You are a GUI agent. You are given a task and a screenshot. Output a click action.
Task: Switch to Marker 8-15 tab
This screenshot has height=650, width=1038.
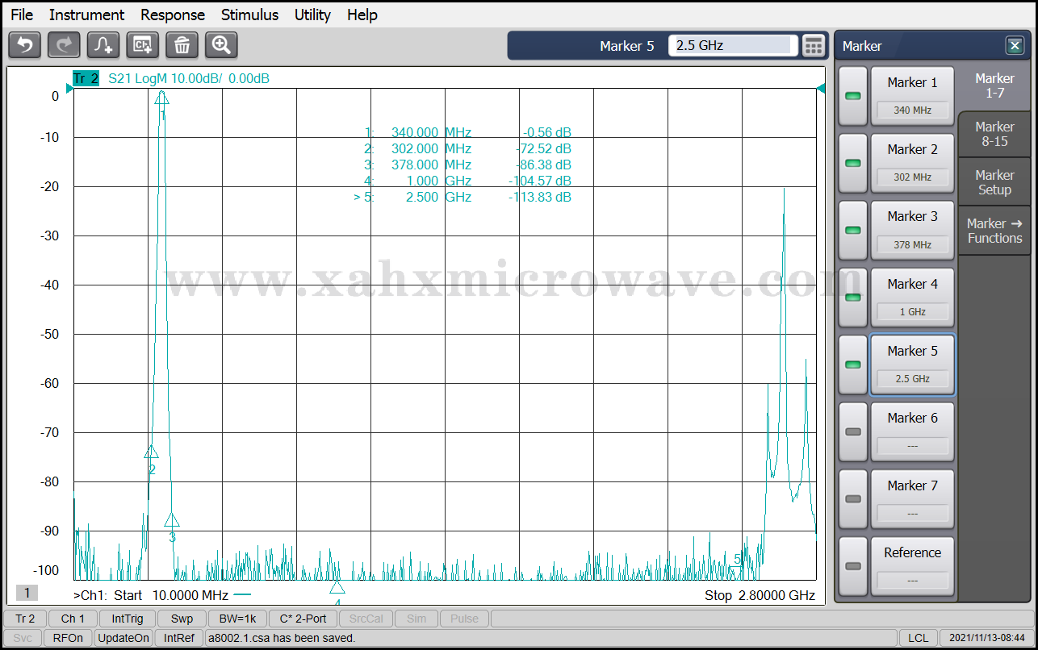click(994, 134)
